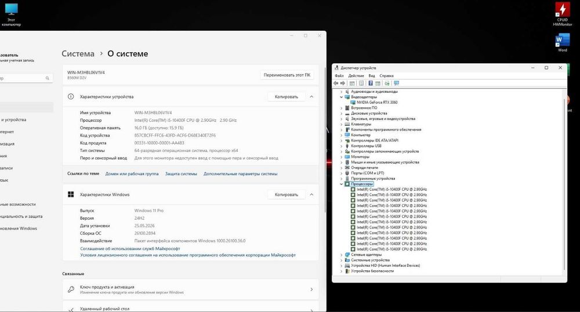This screenshot has width=580, height=312.
Task: Click the Back arrow in Device Manager toolbar
Action: click(336, 83)
